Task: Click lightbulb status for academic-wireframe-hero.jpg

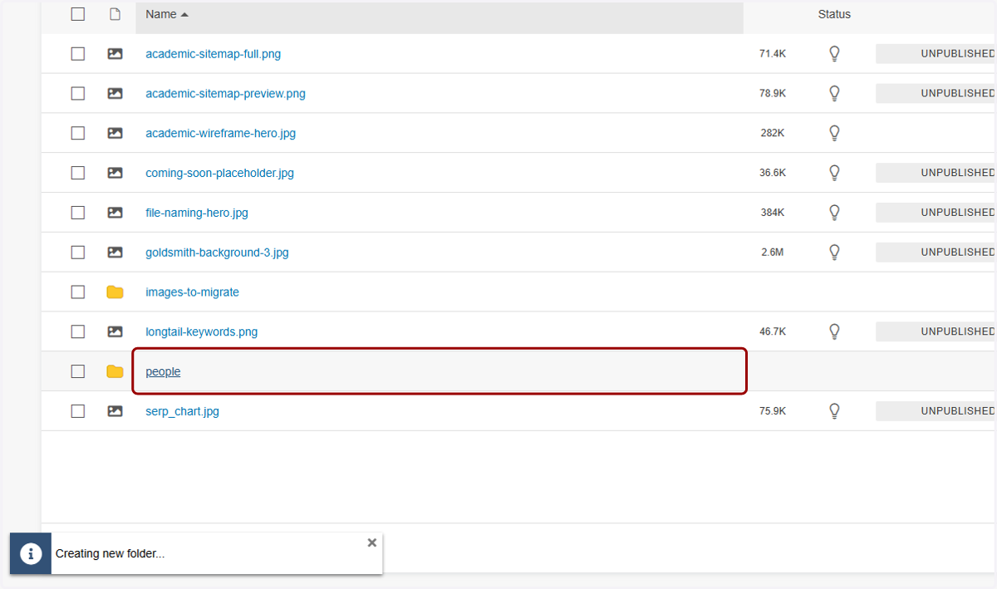Action: click(x=835, y=133)
